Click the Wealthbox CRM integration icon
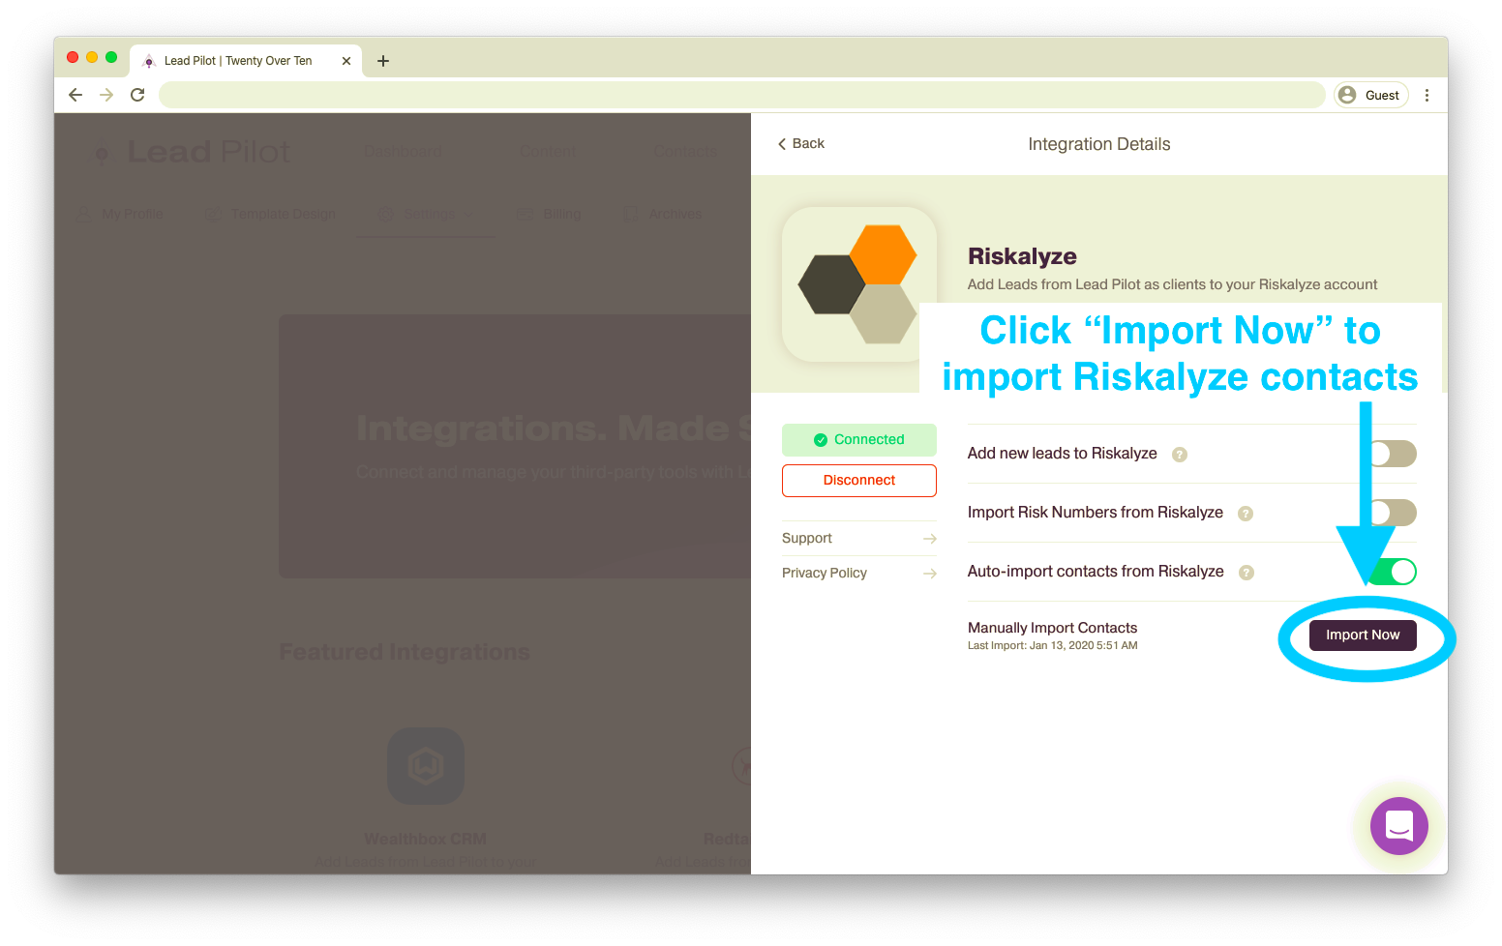 tap(426, 766)
